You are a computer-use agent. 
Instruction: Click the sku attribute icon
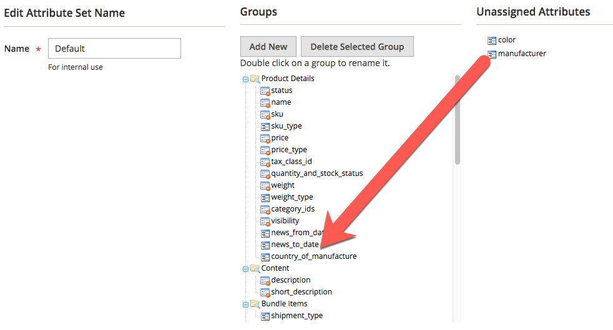pyautogui.click(x=265, y=115)
